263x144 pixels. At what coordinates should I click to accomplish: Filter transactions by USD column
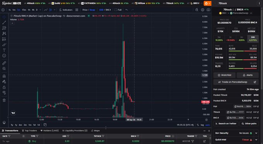click(68, 136)
